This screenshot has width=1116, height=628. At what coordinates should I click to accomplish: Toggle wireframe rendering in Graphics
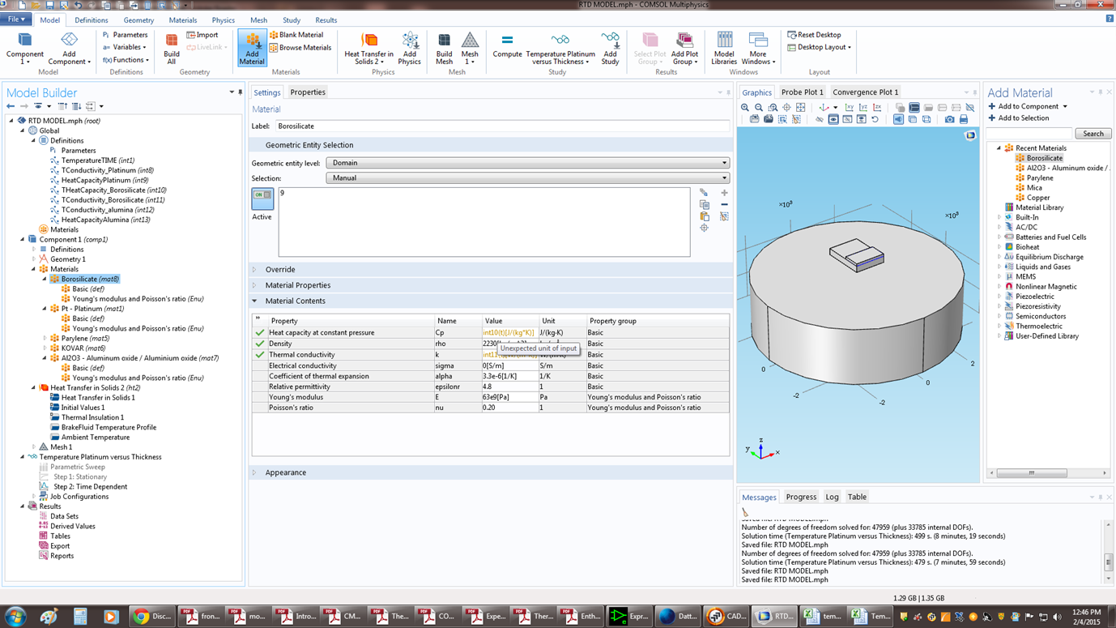926,119
